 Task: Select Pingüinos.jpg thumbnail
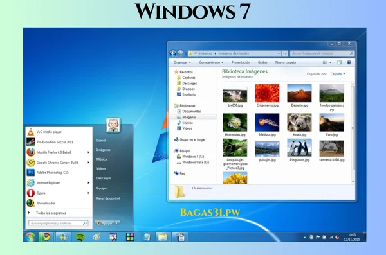[x=299, y=148]
